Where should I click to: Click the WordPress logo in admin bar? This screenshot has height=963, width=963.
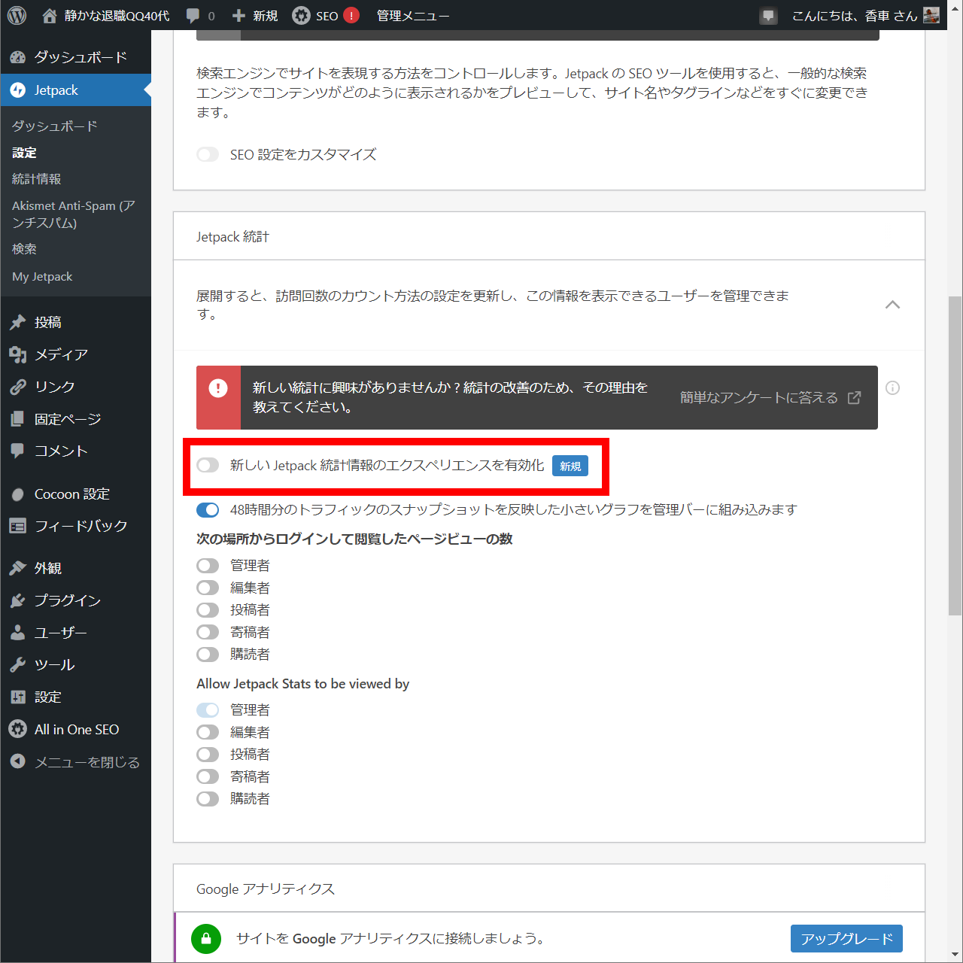point(17,15)
